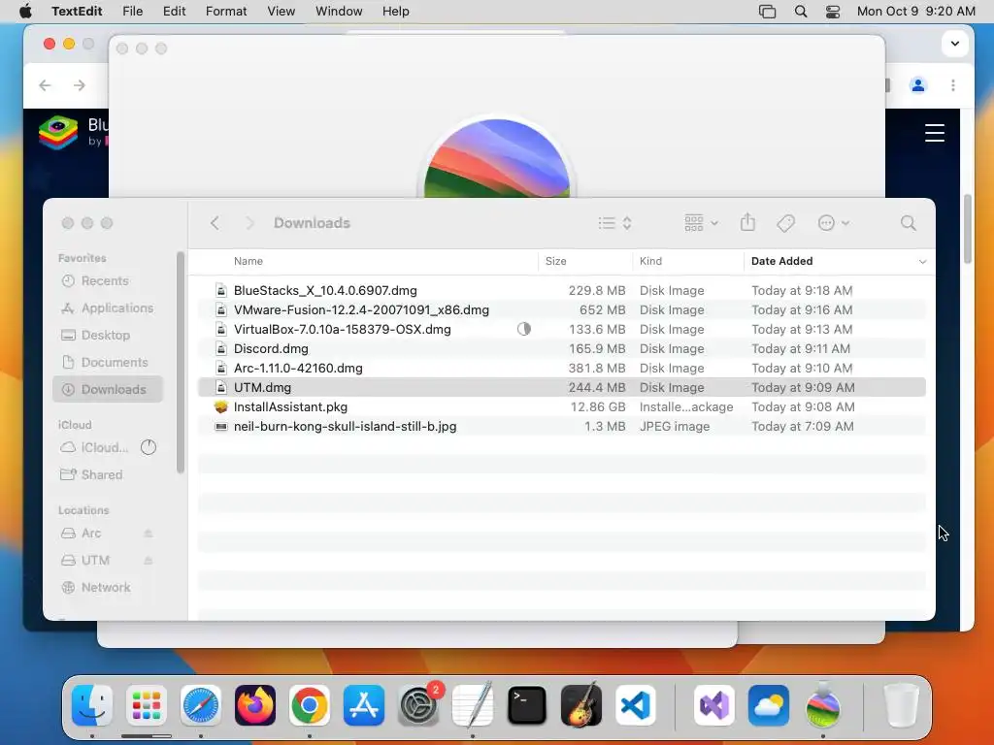This screenshot has height=745, width=994.
Task: Select BlueStacks_X_10.4.0.6907.dmg file
Action: [x=562, y=290]
